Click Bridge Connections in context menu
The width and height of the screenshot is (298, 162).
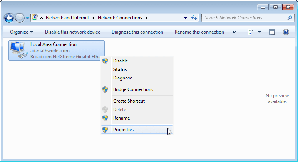(x=133, y=89)
